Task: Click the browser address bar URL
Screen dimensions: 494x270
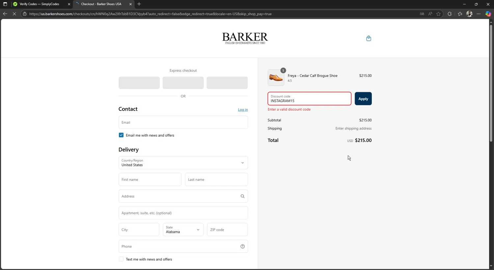Action: [151, 14]
